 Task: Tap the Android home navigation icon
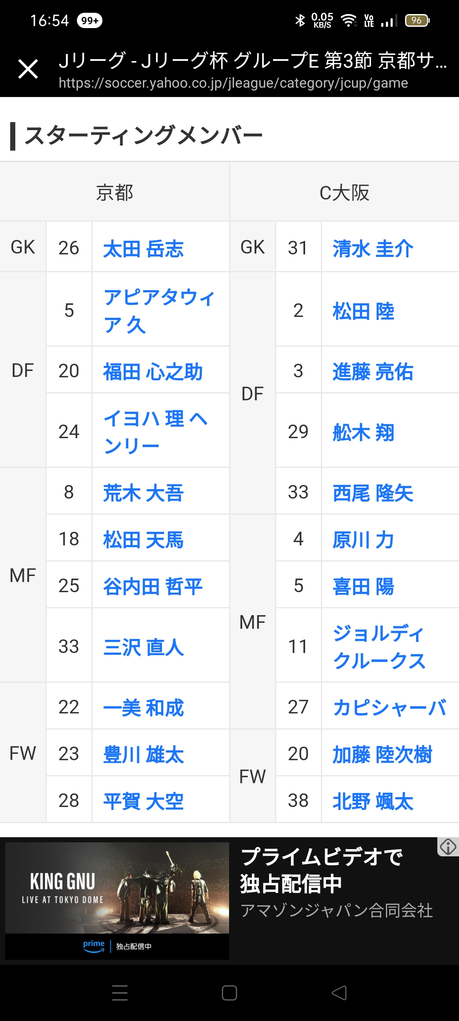(229, 993)
